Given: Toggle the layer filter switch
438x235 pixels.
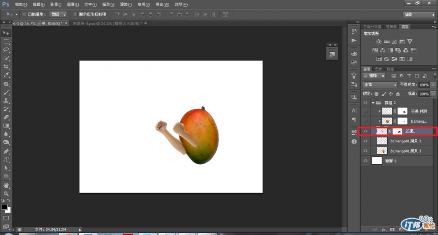Looking at the screenshot, I should [x=435, y=76].
